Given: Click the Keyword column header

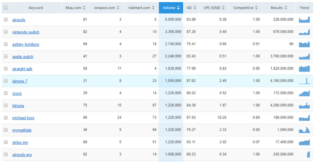Looking at the screenshot, I should click(36, 8).
